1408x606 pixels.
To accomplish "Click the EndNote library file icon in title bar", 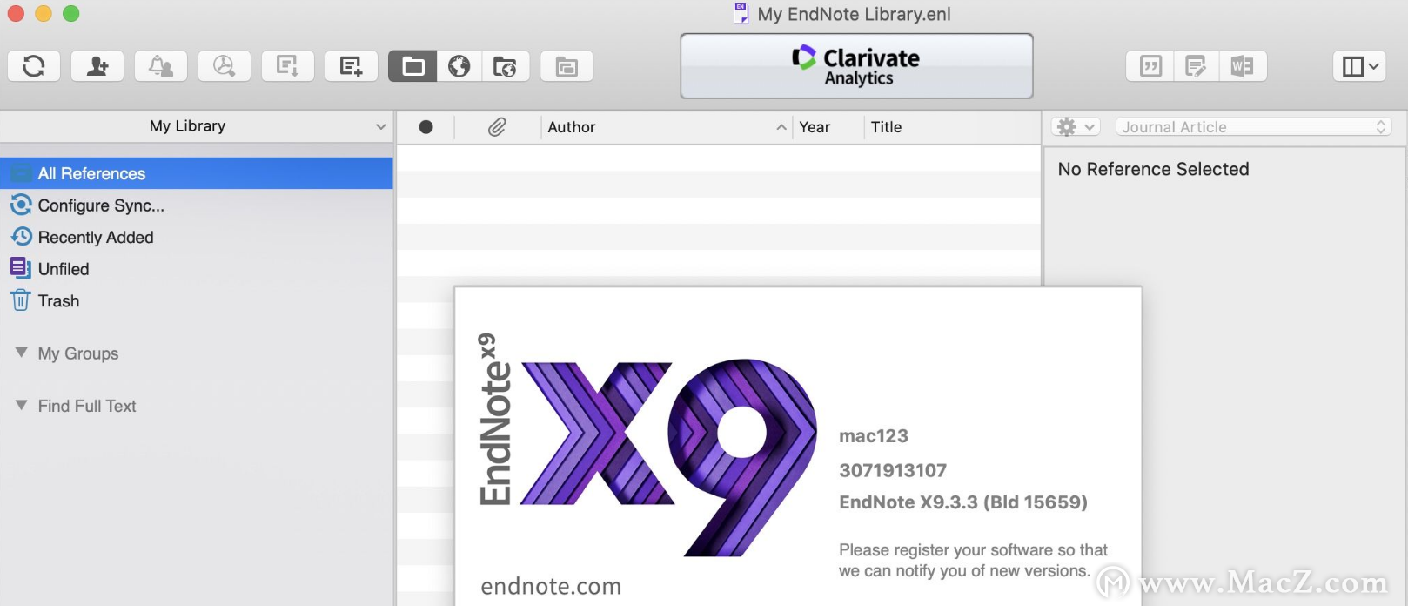I will point(741,14).
